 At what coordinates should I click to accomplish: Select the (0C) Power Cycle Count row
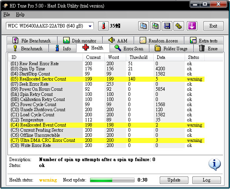[x=107, y=105]
